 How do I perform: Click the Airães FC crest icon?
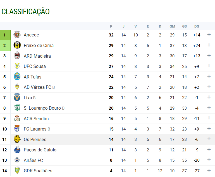pyautogui.click(x=17, y=160)
